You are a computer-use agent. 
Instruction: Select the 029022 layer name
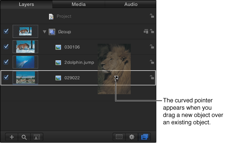coord(72,78)
